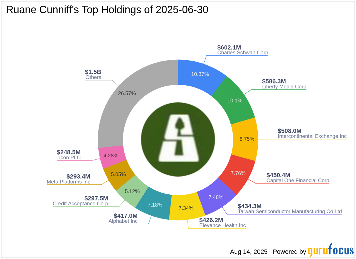Click the Aug 14, 2025 date
The width and height of the screenshot is (356, 259).
pyautogui.click(x=249, y=252)
